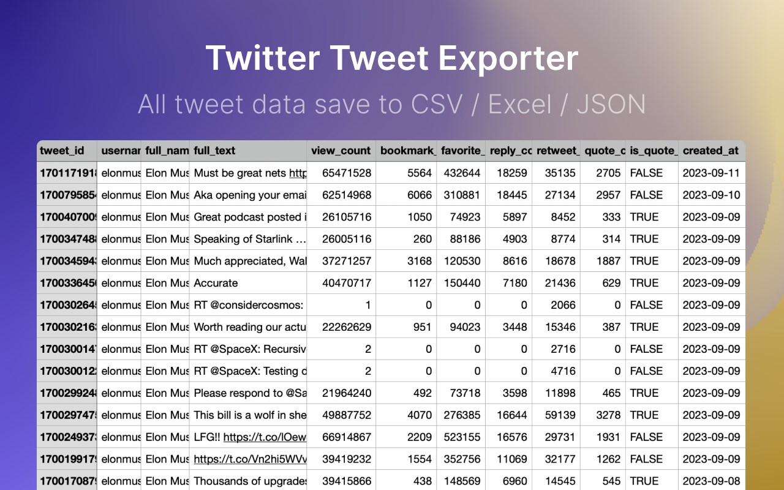Click the 2023-09-08 date cell

(x=711, y=481)
